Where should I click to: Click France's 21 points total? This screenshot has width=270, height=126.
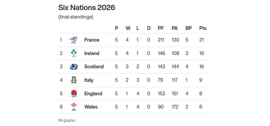202,40
